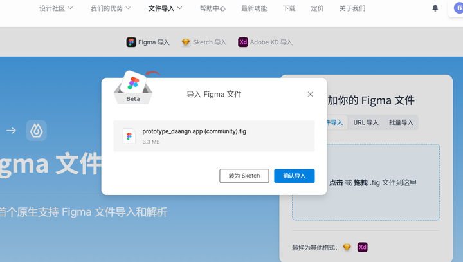Click the fig file icon in the dialog
This screenshot has height=262, width=463.
pos(129,136)
